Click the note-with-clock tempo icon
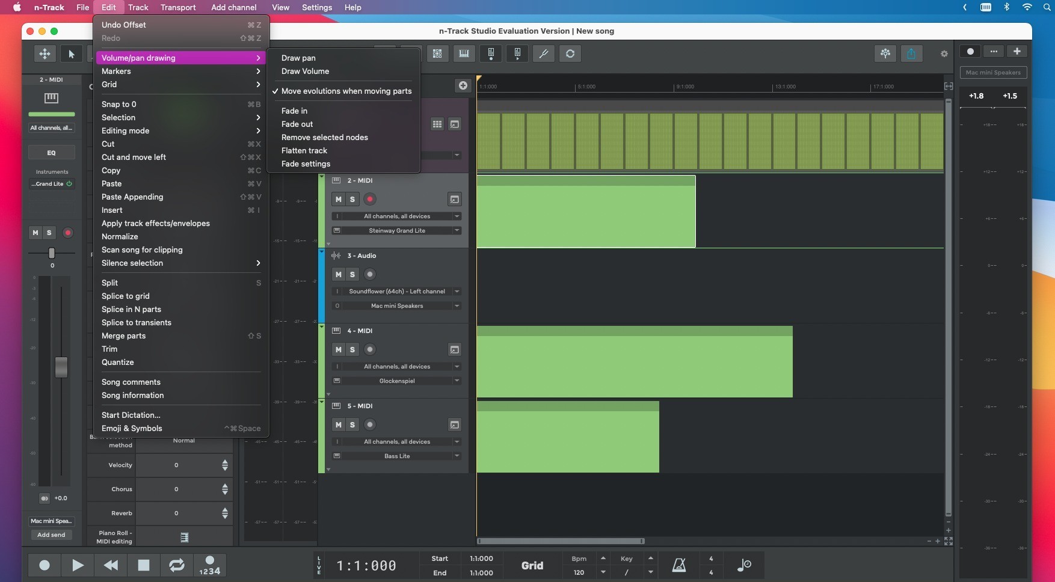 pyautogui.click(x=744, y=565)
